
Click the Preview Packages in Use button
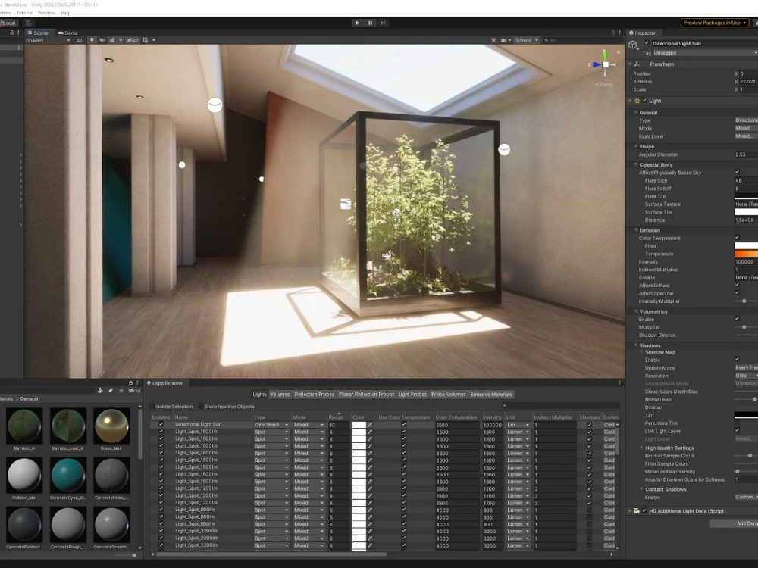click(712, 23)
